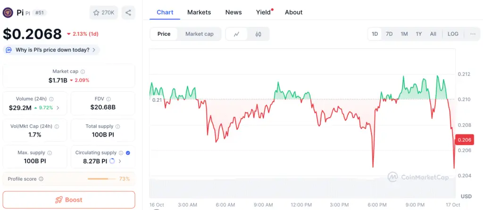Click the Market cap info icon
The image size is (483, 210).
click(x=83, y=72)
